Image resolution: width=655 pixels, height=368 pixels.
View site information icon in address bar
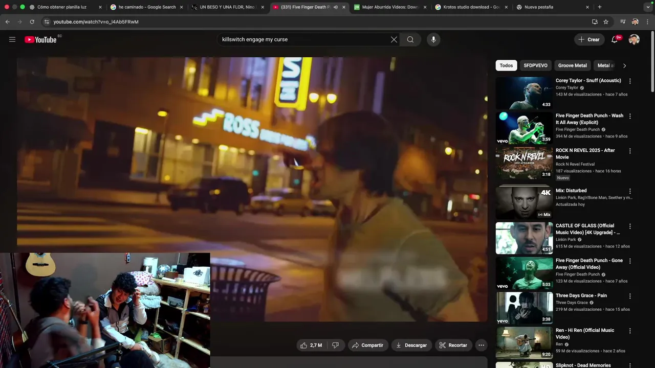[47, 22]
